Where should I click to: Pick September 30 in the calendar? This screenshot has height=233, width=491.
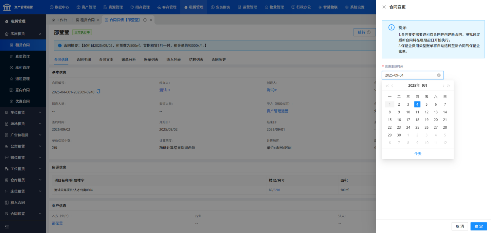coord(399,135)
